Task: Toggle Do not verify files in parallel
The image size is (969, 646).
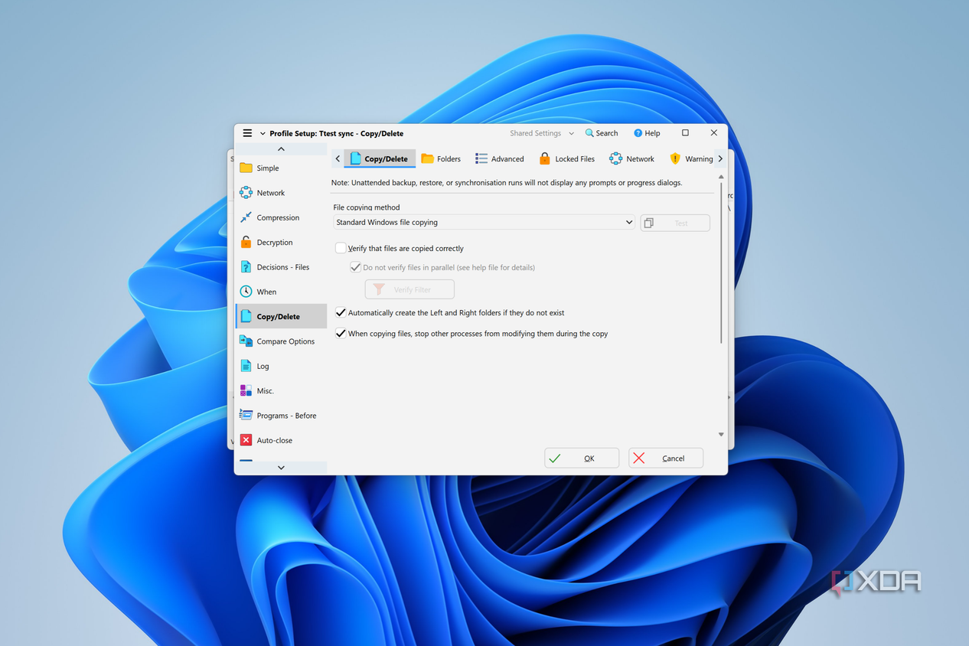Action: pyautogui.click(x=355, y=267)
